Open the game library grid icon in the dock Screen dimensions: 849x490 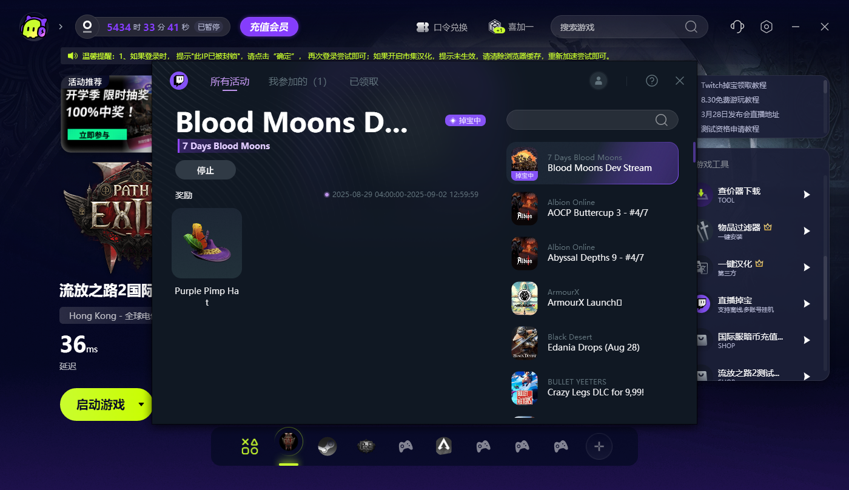click(x=250, y=446)
